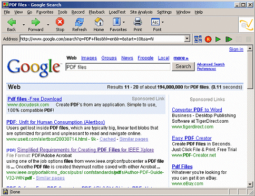Click the Google search box containing PDF files

coord(118,67)
